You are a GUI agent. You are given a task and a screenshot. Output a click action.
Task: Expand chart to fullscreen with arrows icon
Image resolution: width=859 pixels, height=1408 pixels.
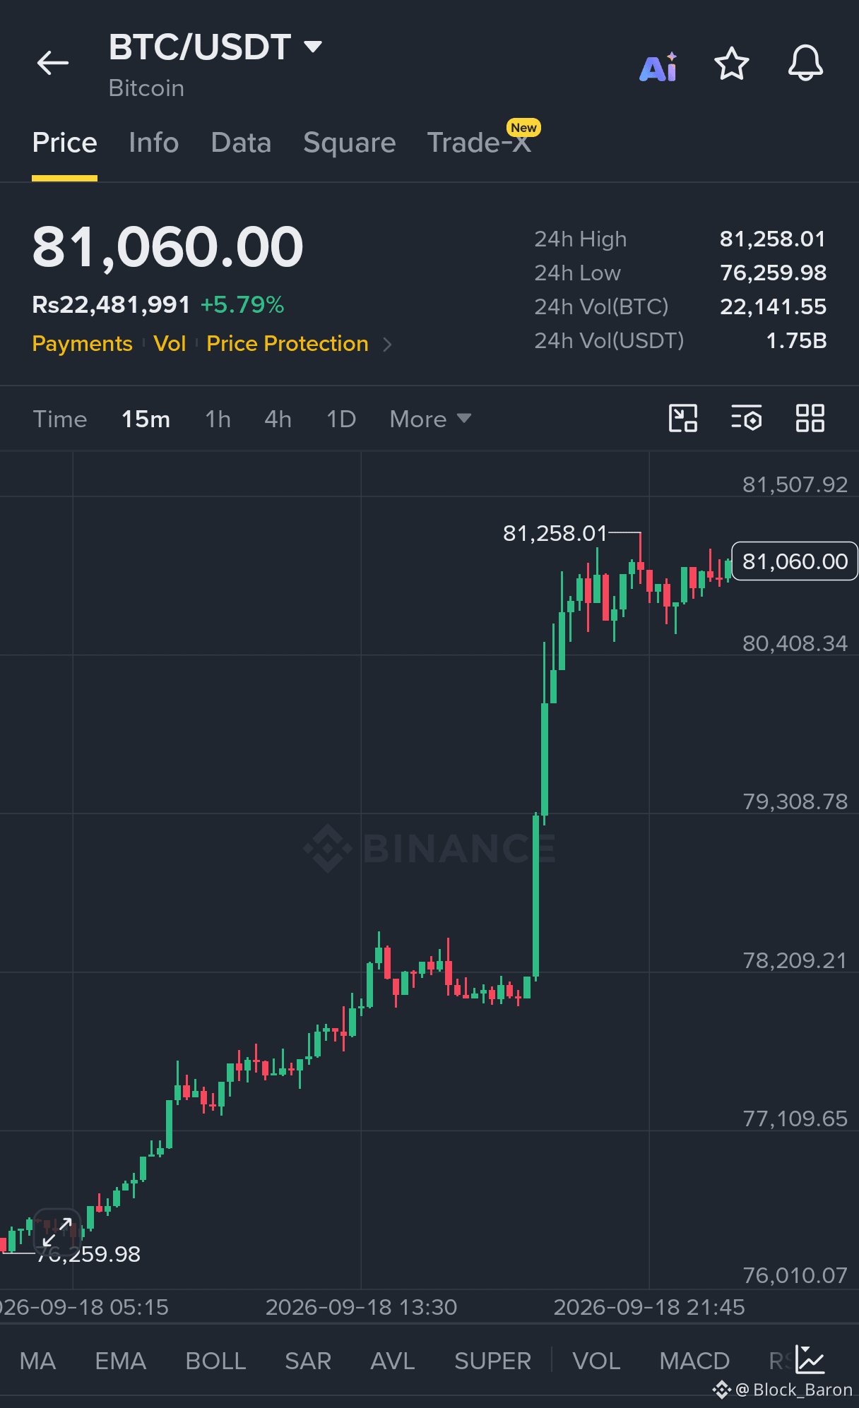pyautogui.click(x=57, y=1232)
